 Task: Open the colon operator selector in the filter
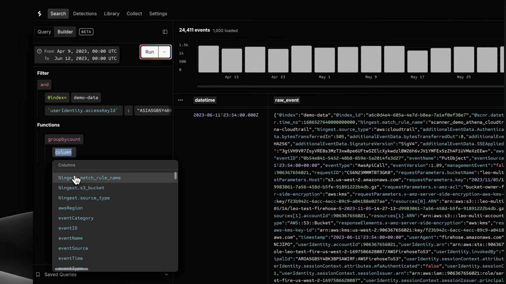129,111
